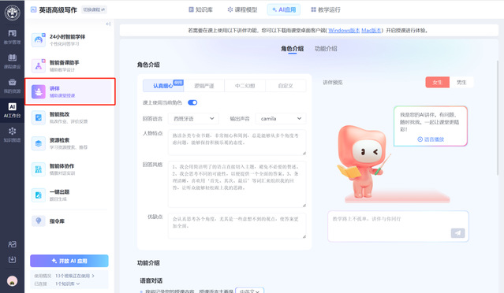This screenshot has width=504, height=293.
Task: Switch to the 功能介绍 tab
Action: pyautogui.click(x=326, y=49)
